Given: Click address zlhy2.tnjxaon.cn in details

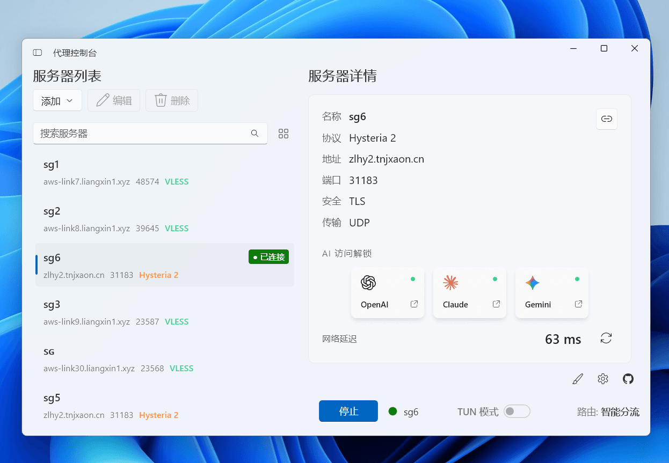Looking at the screenshot, I should coord(387,159).
